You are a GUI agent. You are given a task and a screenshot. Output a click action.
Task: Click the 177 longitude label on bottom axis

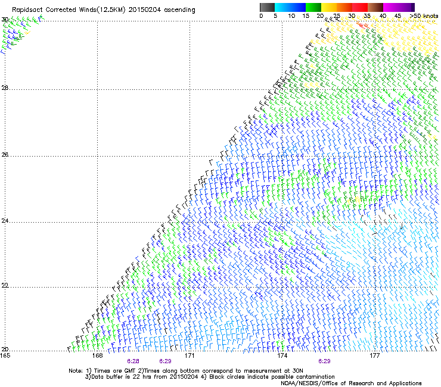(374, 355)
